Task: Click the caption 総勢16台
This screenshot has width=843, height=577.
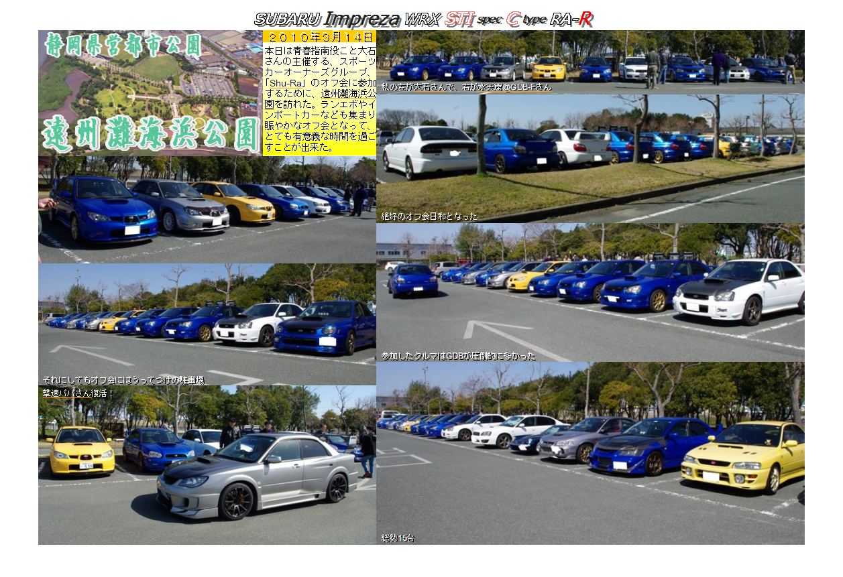Action: (x=398, y=538)
